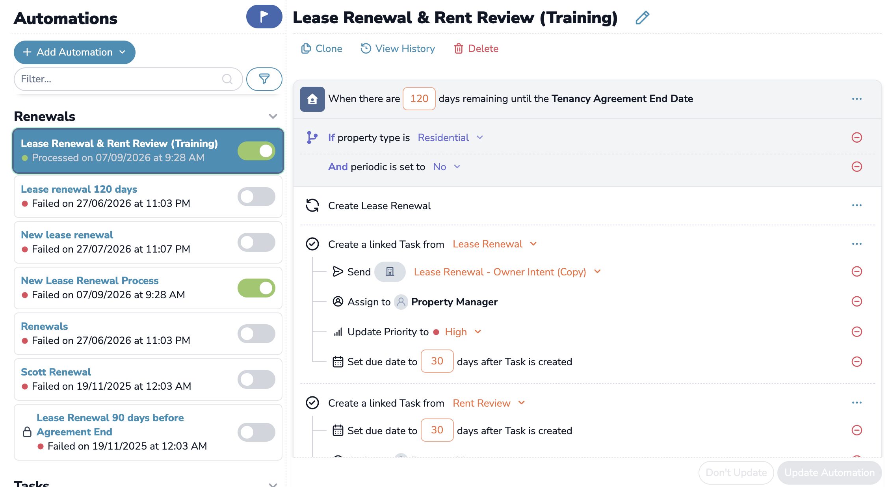Click the filter funnel icon button

coord(264,79)
